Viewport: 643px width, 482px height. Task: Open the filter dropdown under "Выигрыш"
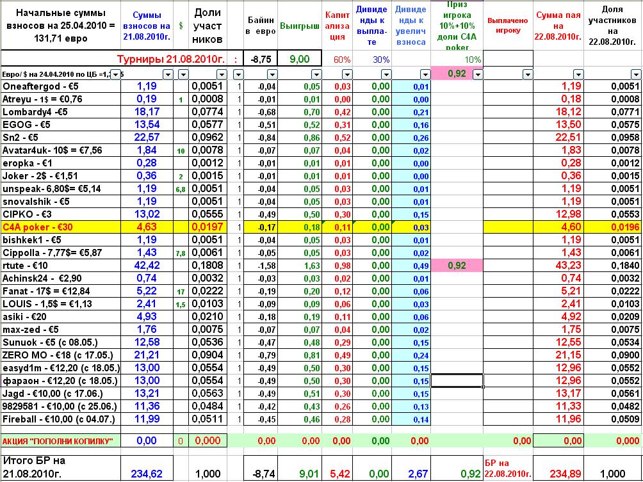click(316, 75)
